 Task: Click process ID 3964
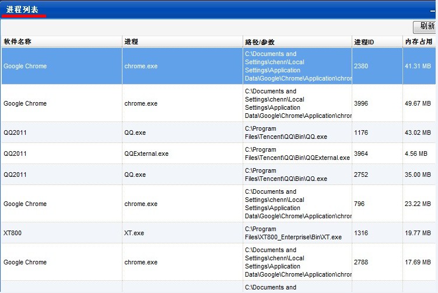click(361, 154)
